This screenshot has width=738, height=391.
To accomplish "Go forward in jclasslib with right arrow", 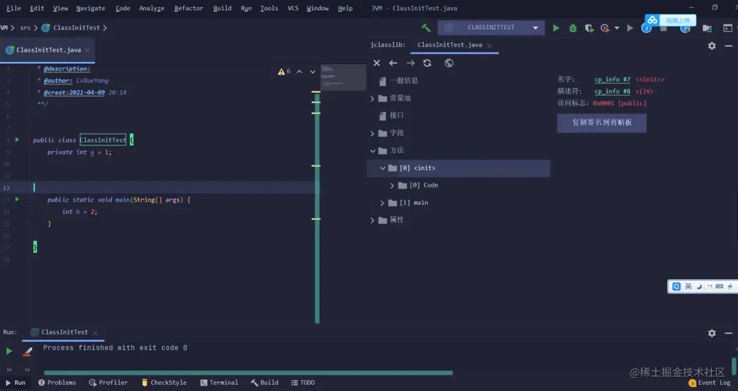I will click(x=411, y=63).
